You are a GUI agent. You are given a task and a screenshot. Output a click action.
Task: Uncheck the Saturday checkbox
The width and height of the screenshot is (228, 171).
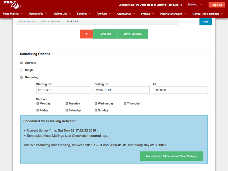click(67, 110)
